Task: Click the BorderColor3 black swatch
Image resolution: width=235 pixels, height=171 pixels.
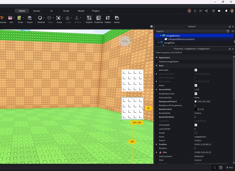Action: tap(195, 109)
